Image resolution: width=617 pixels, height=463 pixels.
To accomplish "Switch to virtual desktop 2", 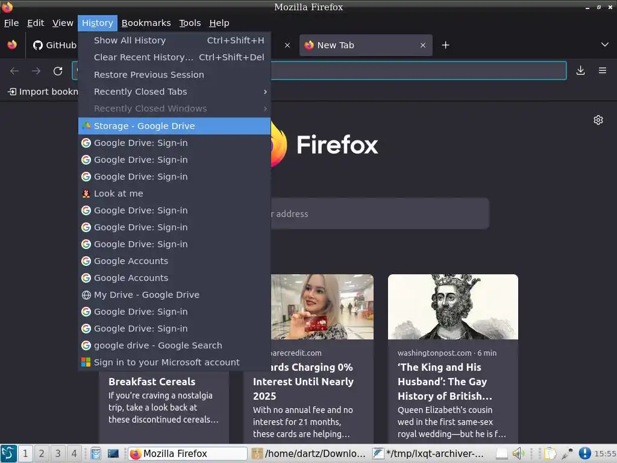I will (42, 453).
